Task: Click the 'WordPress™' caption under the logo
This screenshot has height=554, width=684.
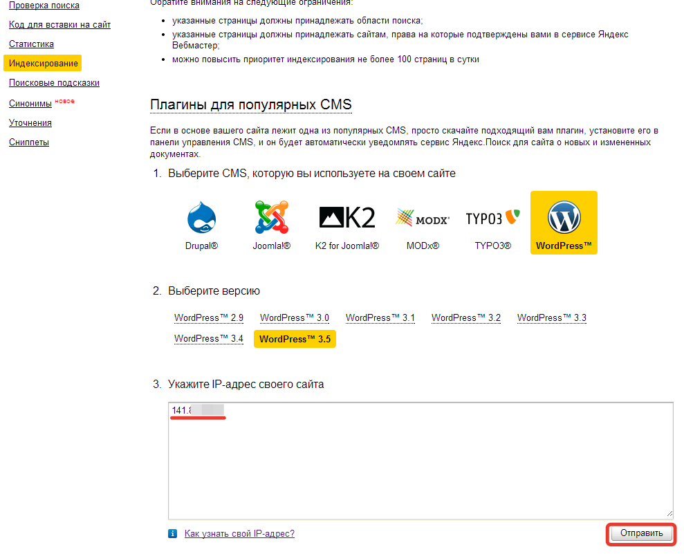Action: coord(564,246)
